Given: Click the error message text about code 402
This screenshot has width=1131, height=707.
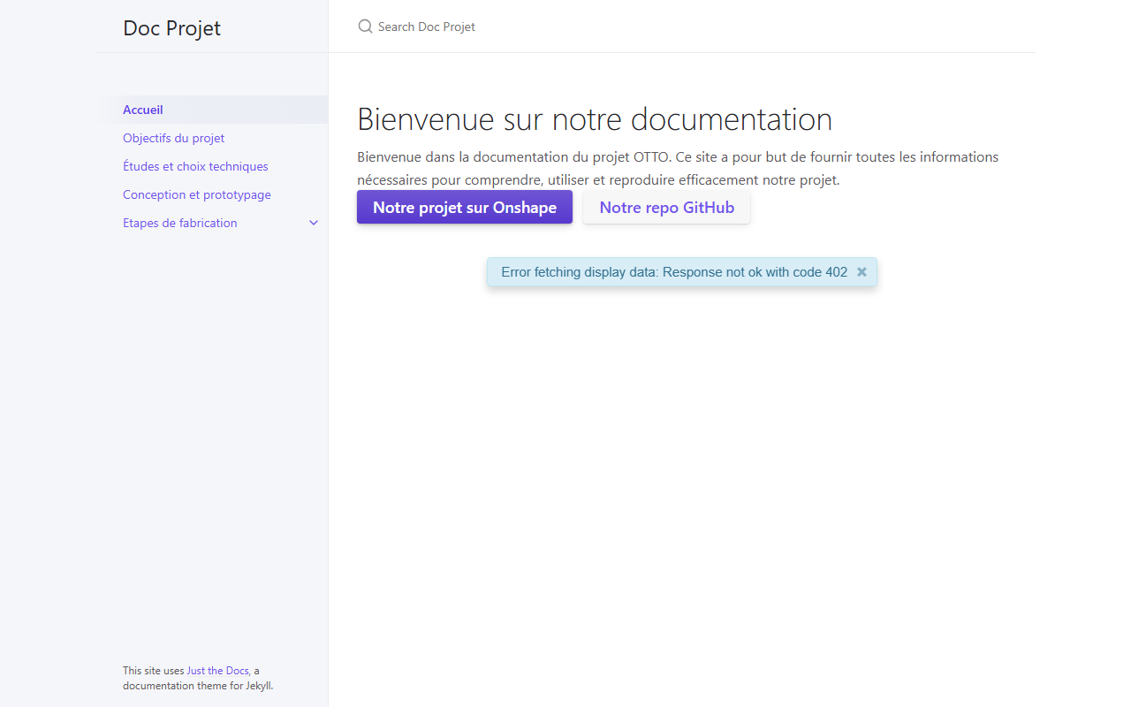Looking at the screenshot, I should point(674,272).
